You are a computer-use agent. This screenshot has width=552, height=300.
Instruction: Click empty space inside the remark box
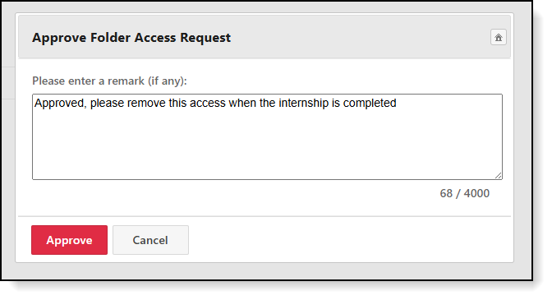coord(267,148)
